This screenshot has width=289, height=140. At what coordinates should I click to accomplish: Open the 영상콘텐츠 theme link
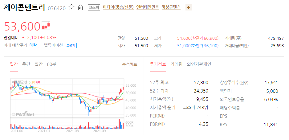click(171, 7)
